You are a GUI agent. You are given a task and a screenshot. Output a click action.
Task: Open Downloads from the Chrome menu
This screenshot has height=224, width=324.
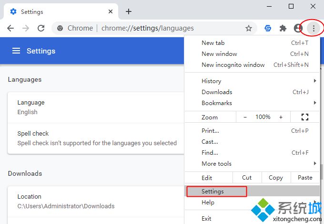[x=252, y=92]
